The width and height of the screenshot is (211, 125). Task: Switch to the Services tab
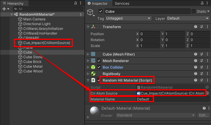point(122,3)
